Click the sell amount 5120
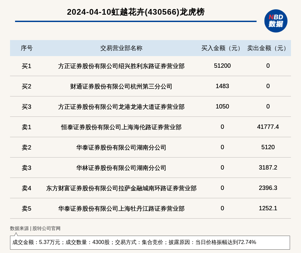Image resolution: width=301 pixels, height=253 pixels. click(268, 147)
